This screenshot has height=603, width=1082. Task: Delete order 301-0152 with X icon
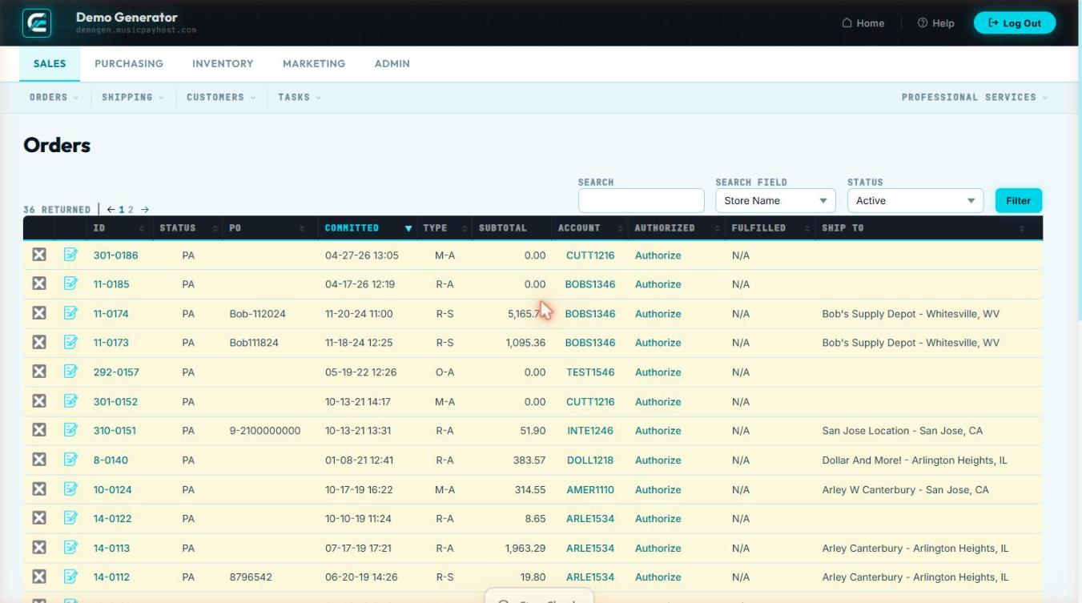(x=39, y=401)
